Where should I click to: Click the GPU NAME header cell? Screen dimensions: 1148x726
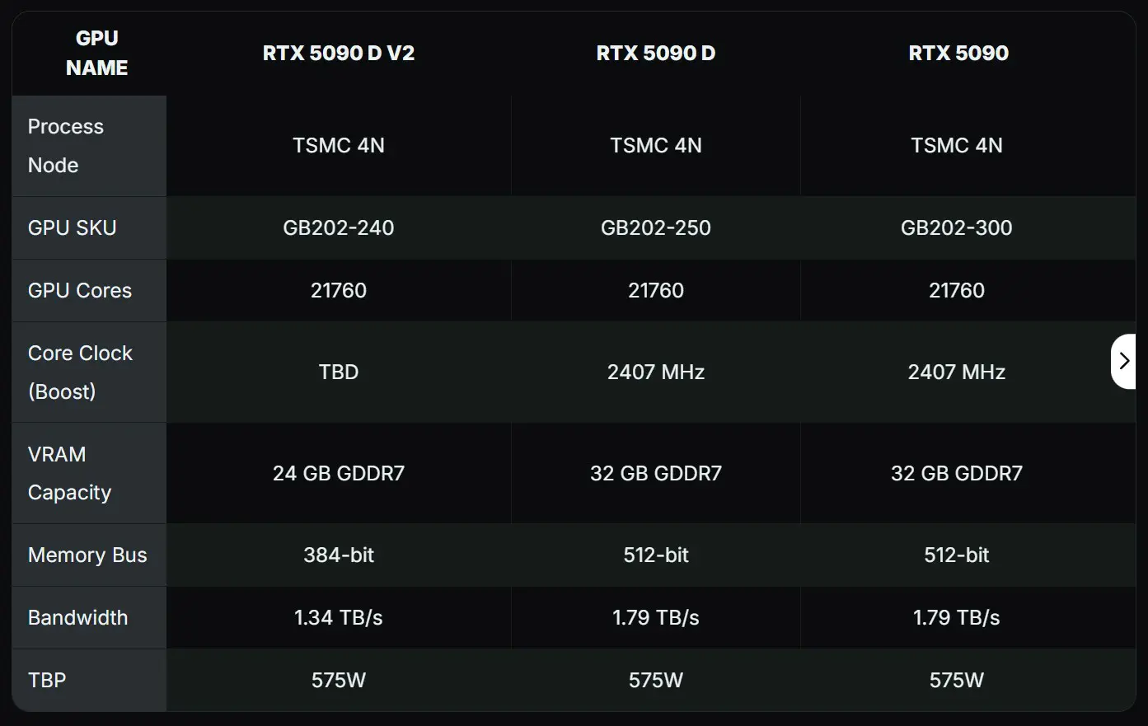point(97,54)
